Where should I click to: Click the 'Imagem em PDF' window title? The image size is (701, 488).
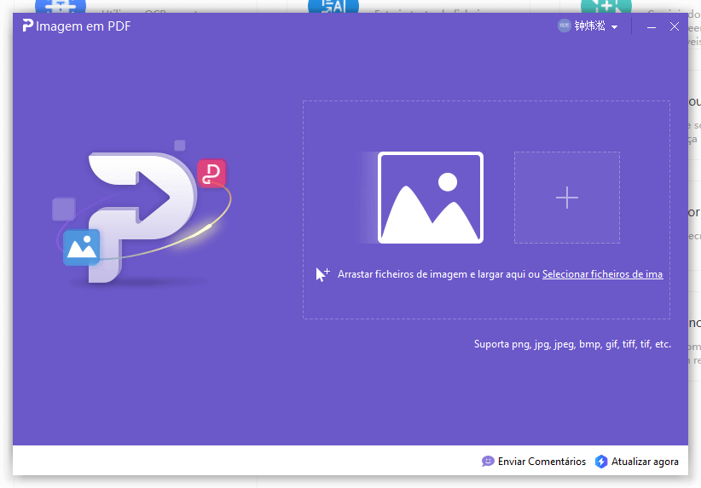click(x=84, y=26)
